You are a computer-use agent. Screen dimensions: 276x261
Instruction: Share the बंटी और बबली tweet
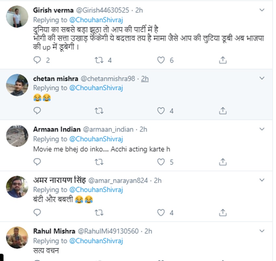pyautogui.click(x=223, y=213)
